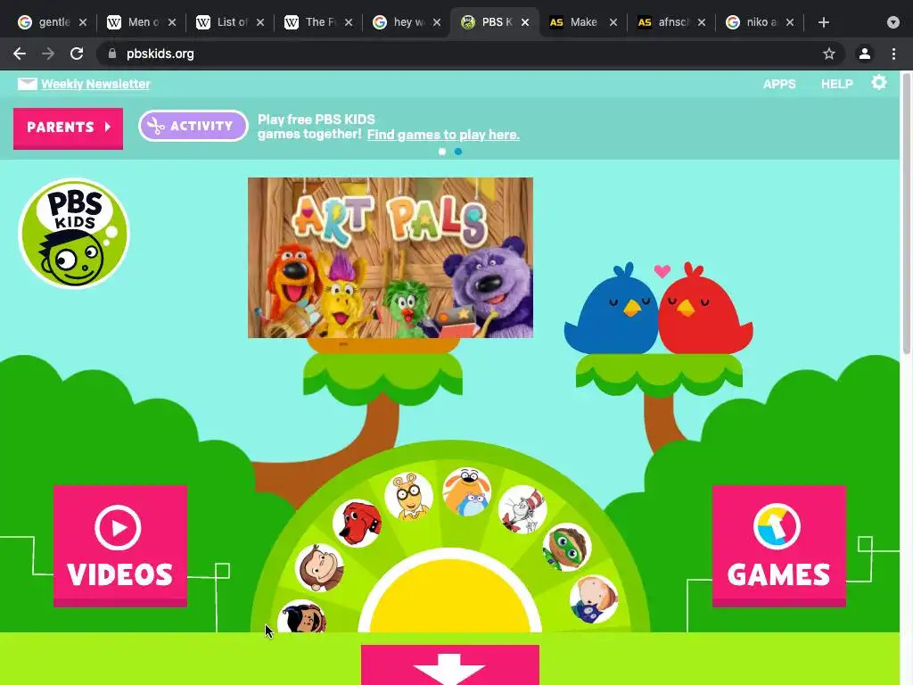Bookmark this page with the star icon
Viewport: 913px width, 685px height.
click(829, 54)
